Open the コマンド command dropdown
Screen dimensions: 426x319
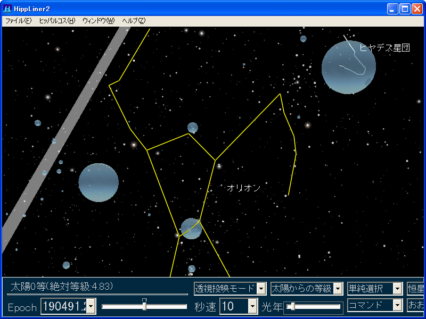click(397, 305)
